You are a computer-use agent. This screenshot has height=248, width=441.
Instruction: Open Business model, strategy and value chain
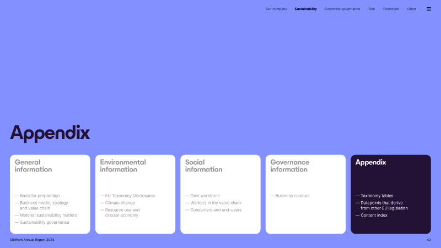[x=44, y=206]
